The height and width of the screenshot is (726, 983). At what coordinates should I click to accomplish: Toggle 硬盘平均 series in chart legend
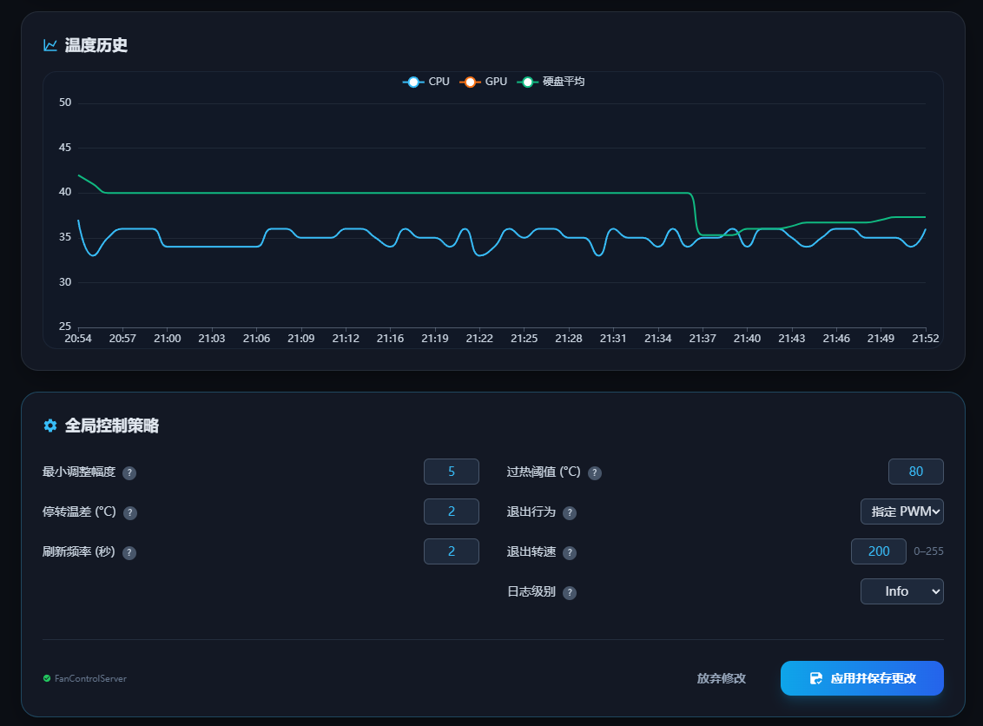coord(551,82)
